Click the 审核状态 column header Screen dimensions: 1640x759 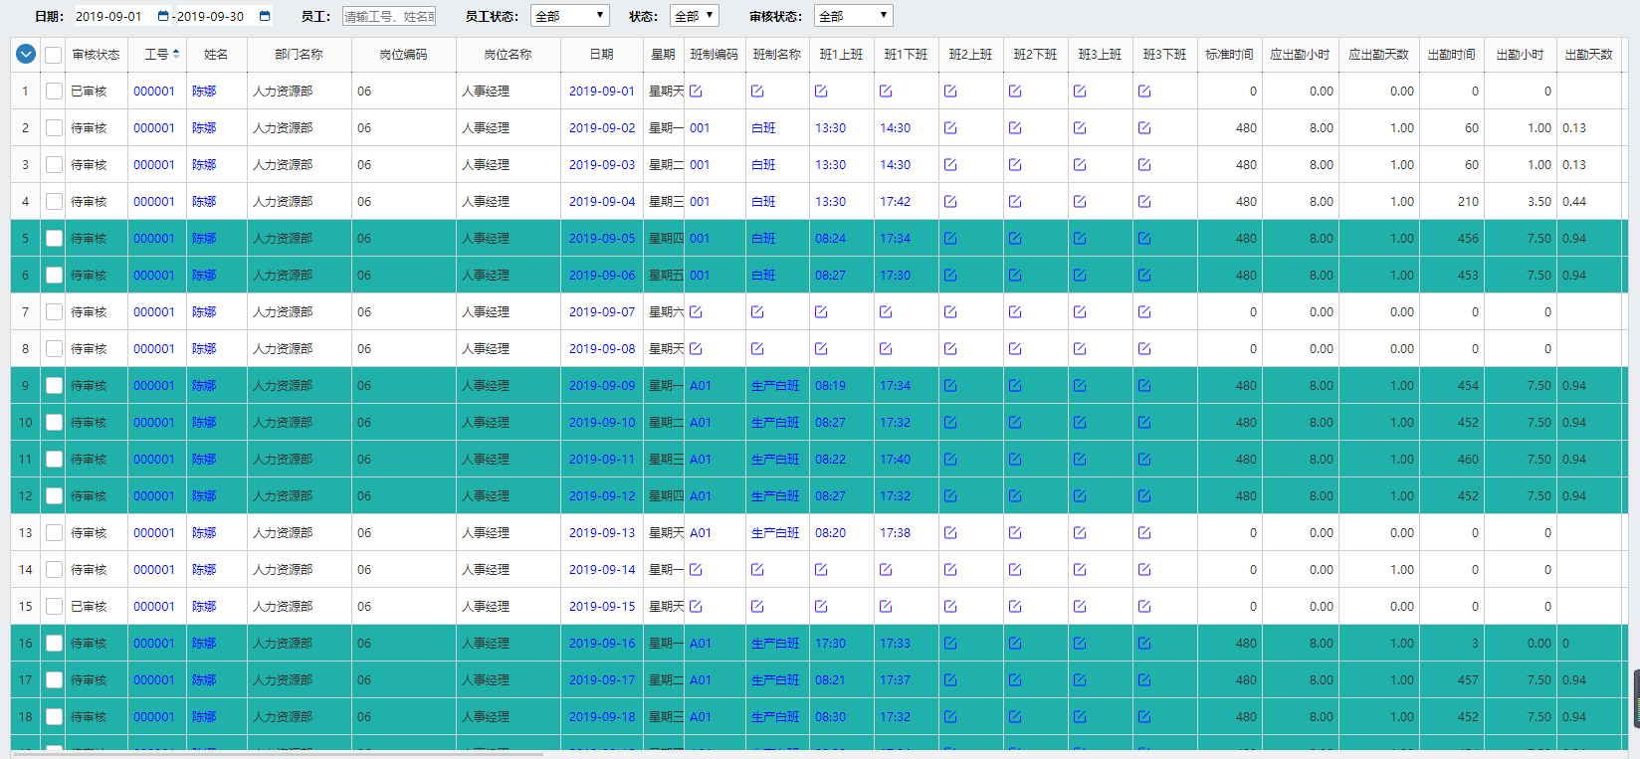pyautogui.click(x=96, y=55)
